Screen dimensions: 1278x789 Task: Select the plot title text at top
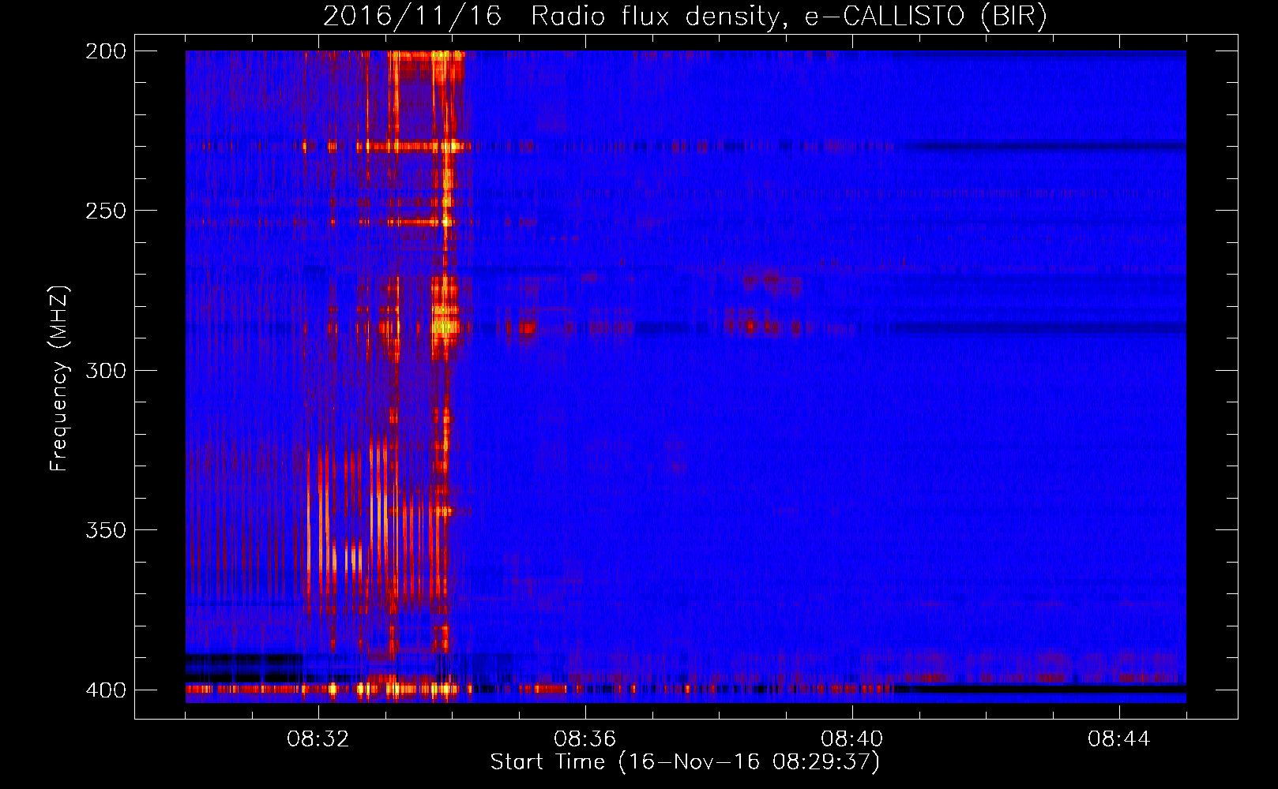point(685,17)
